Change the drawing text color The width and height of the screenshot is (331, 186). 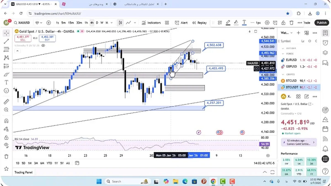244,23
